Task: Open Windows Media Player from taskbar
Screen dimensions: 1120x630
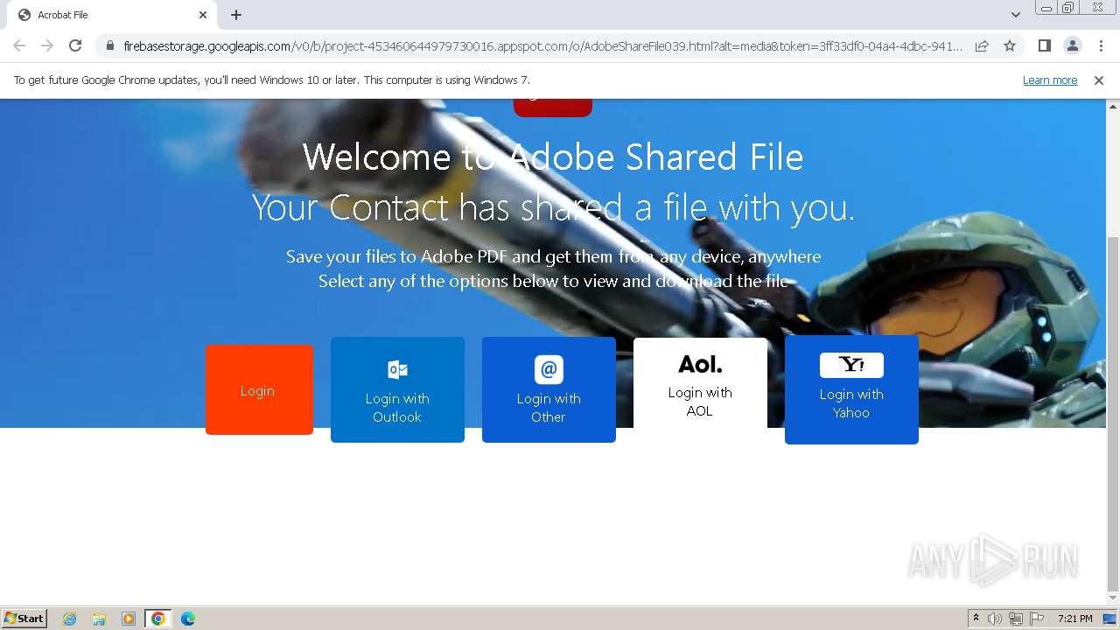Action: point(129,619)
